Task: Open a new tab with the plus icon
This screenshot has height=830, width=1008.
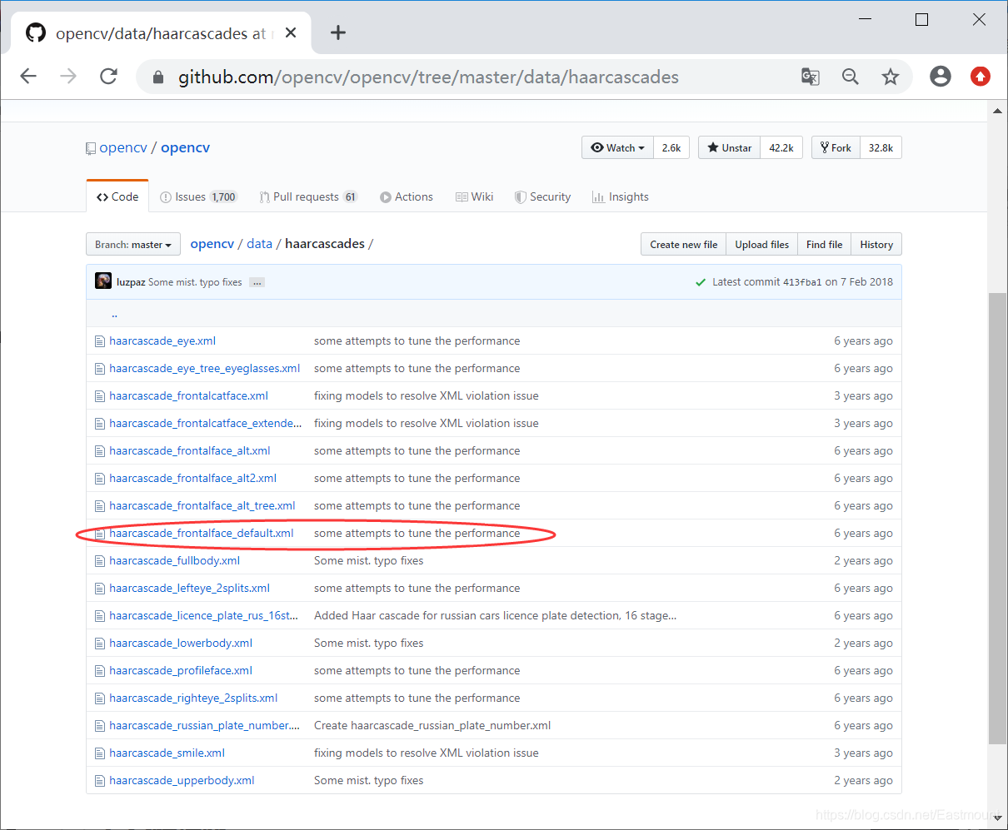Action: click(x=337, y=33)
